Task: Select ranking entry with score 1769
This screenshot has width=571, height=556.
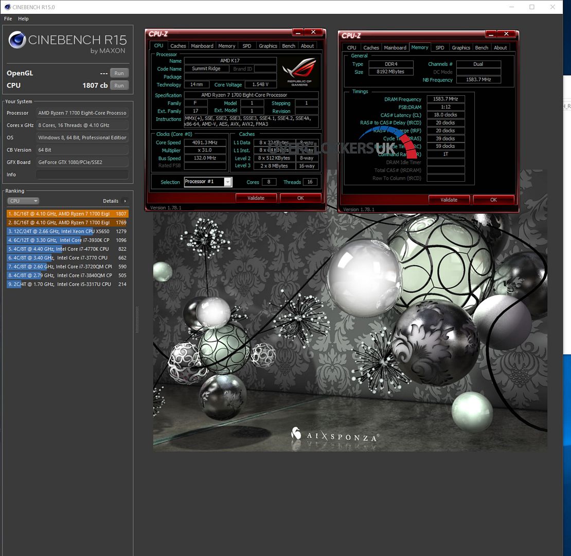Action: click(67, 222)
